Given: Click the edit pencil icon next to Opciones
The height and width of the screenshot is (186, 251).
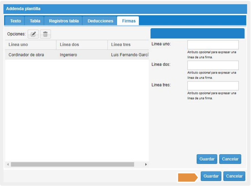Looking at the screenshot, I should [33, 34].
